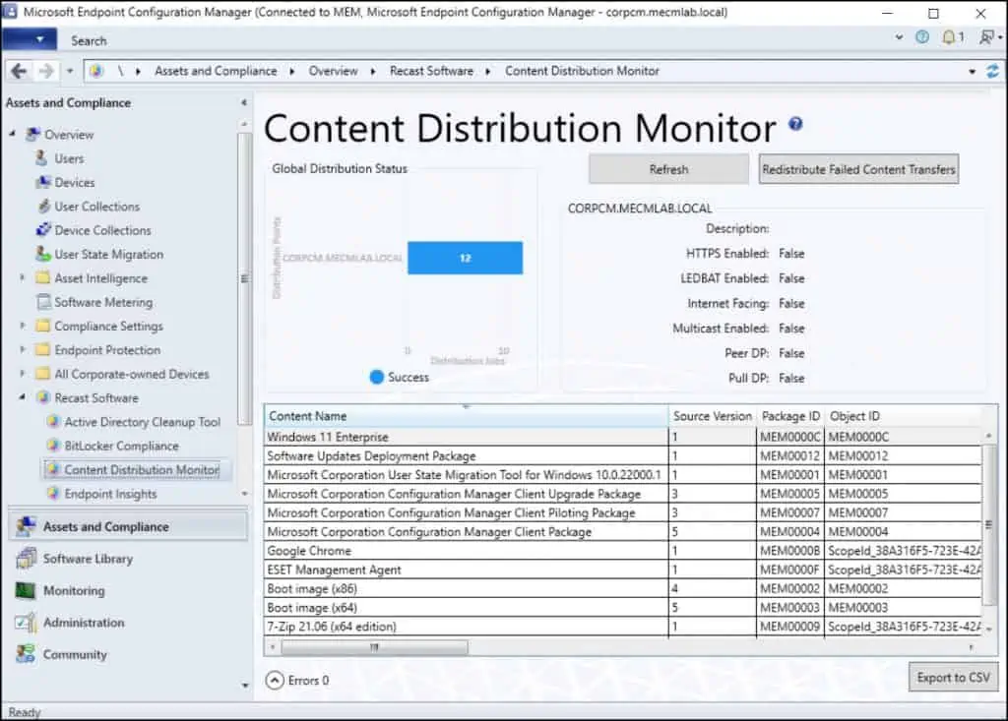Expand the Endpoint Protection node
1008x721 pixels.
23,349
